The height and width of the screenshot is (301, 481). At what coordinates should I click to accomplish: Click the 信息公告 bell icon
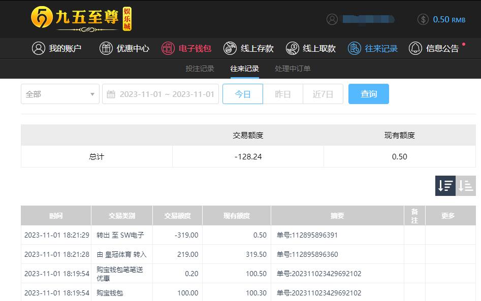coord(415,48)
